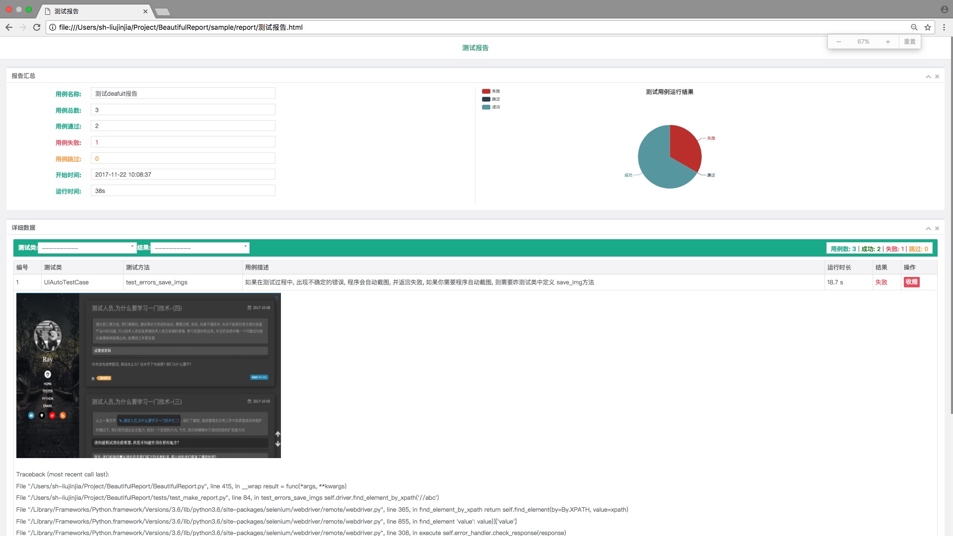Toggle the 跳过 legend item in the chart
Image resolution: width=953 pixels, height=536 pixels.
(490, 99)
